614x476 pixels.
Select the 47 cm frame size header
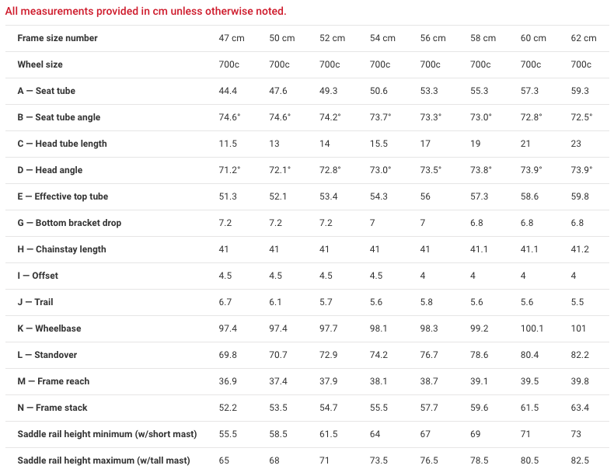point(231,38)
